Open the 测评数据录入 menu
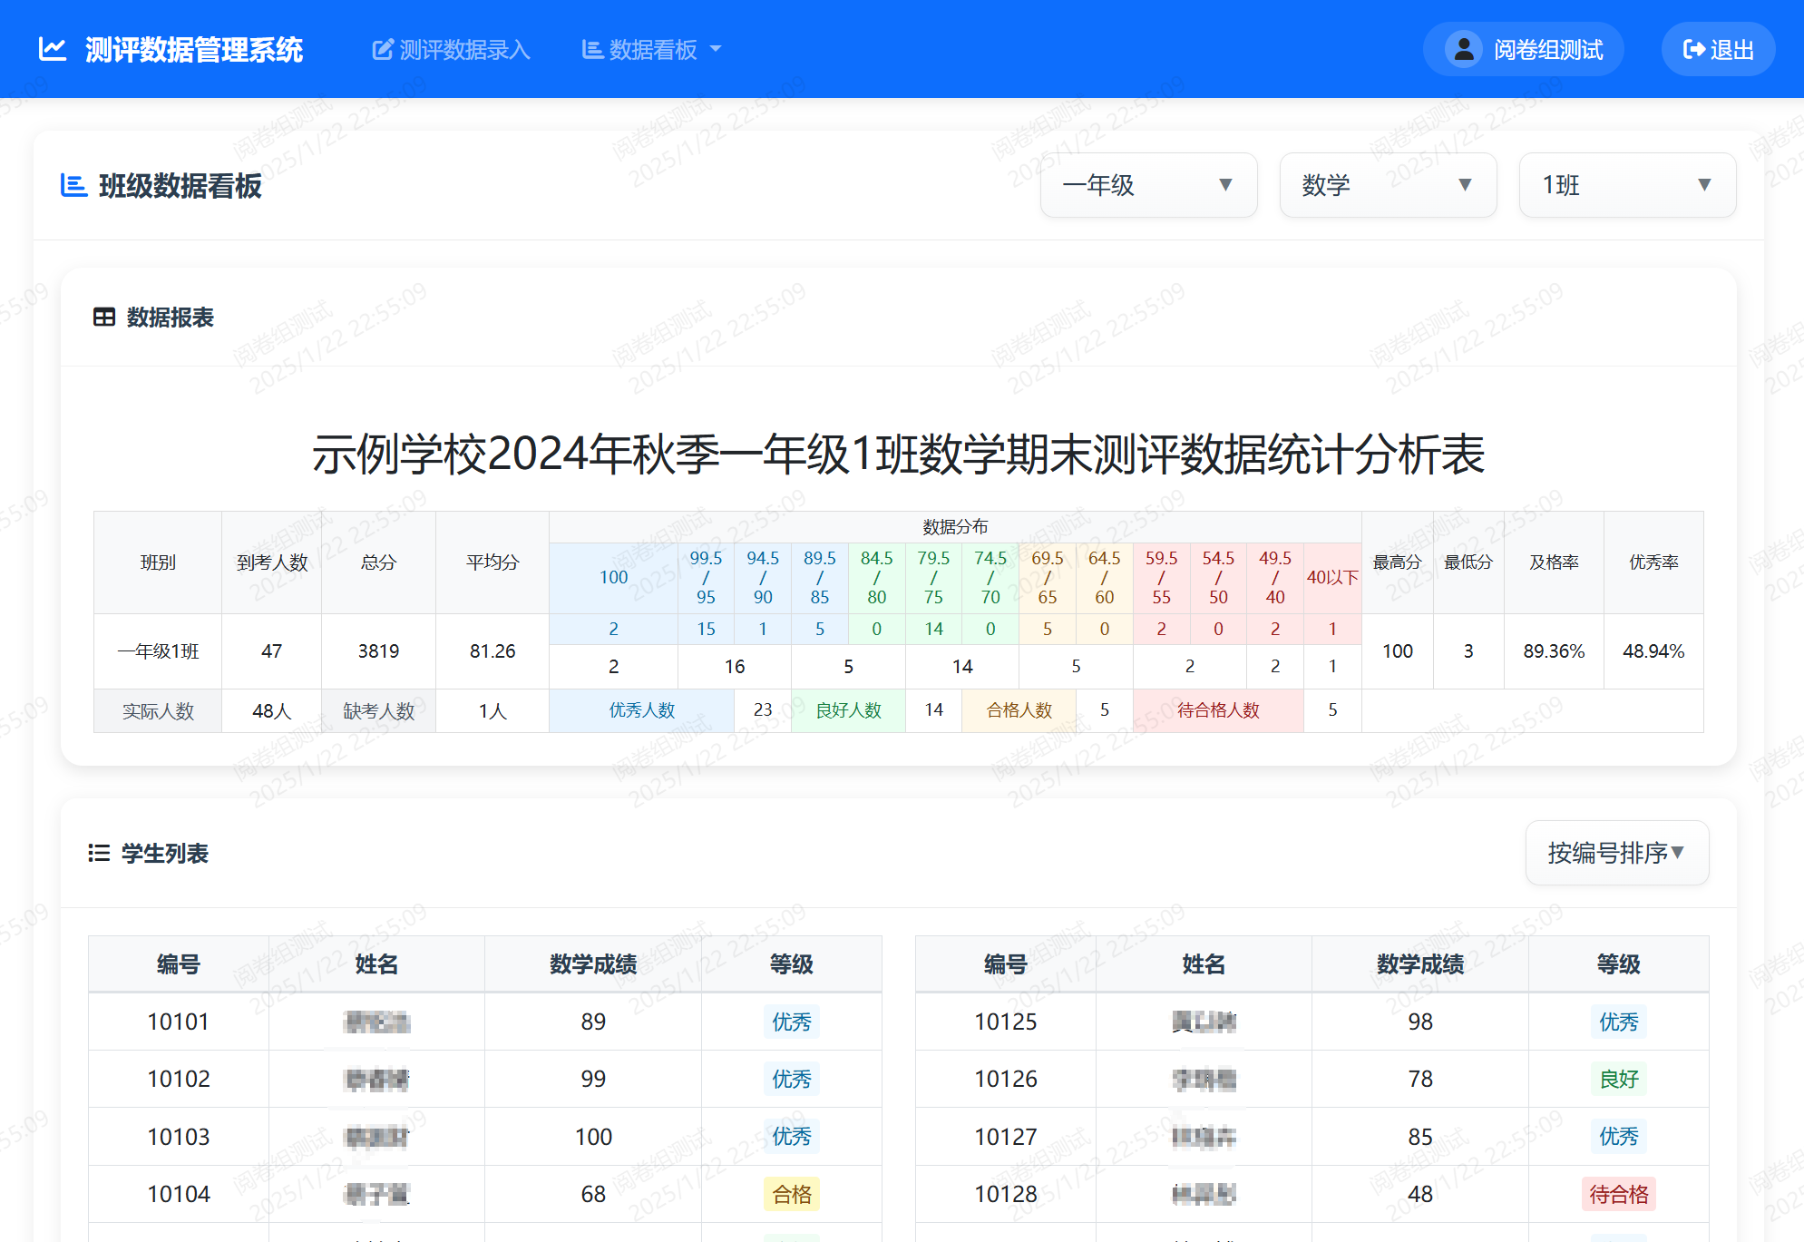The height and width of the screenshot is (1242, 1804). (451, 48)
